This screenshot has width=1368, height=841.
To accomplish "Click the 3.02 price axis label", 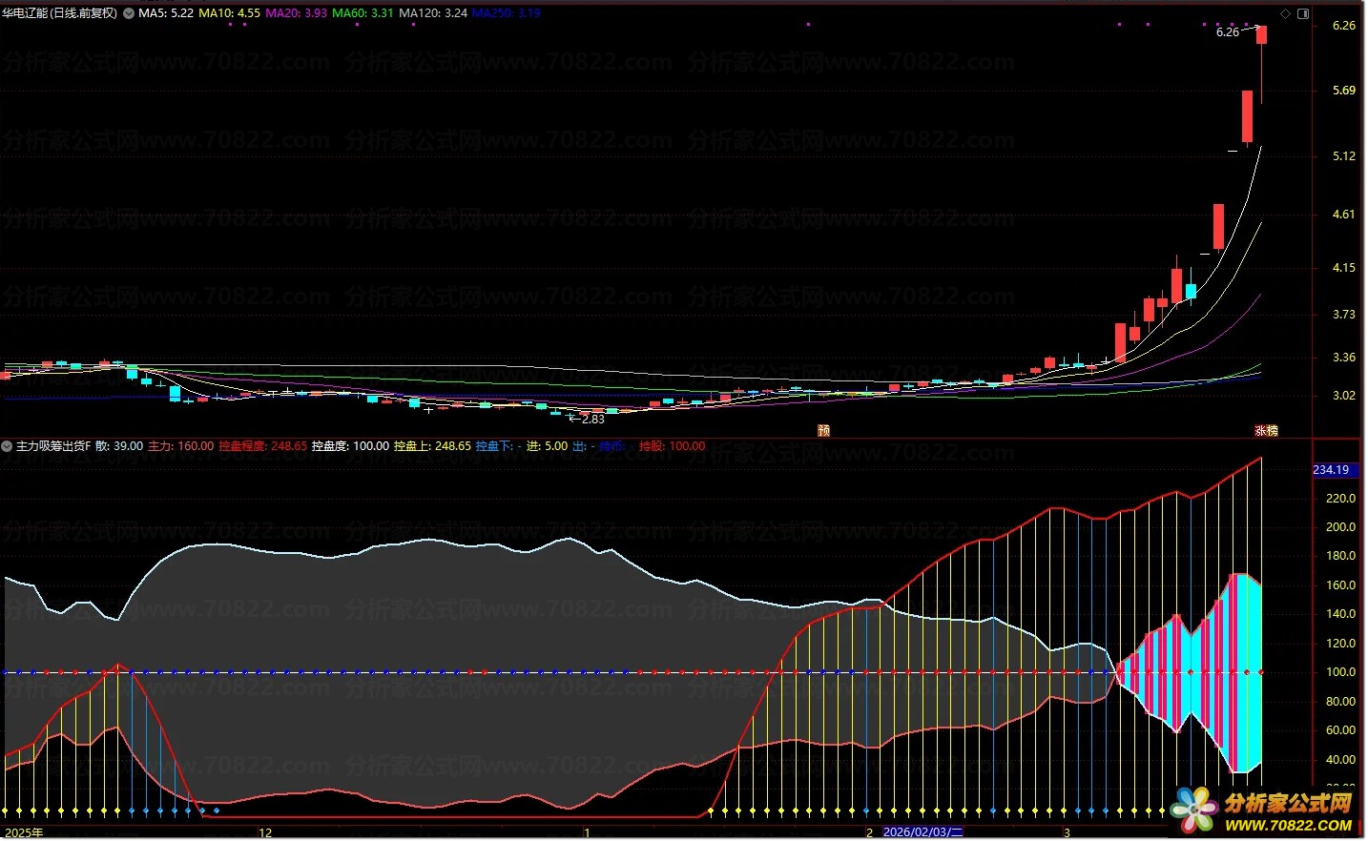I will [x=1344, y=396].
